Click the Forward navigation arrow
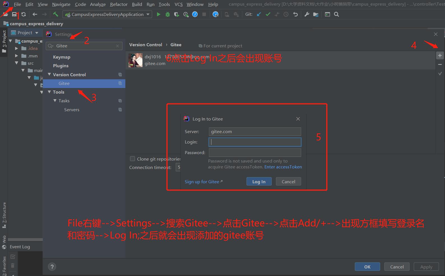The width and height of the screenshot is (445, 276). point(44,14)
